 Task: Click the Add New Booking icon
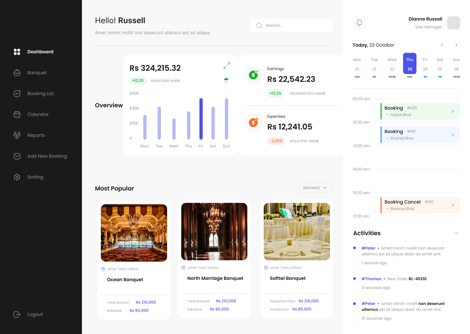coord(17,156)
